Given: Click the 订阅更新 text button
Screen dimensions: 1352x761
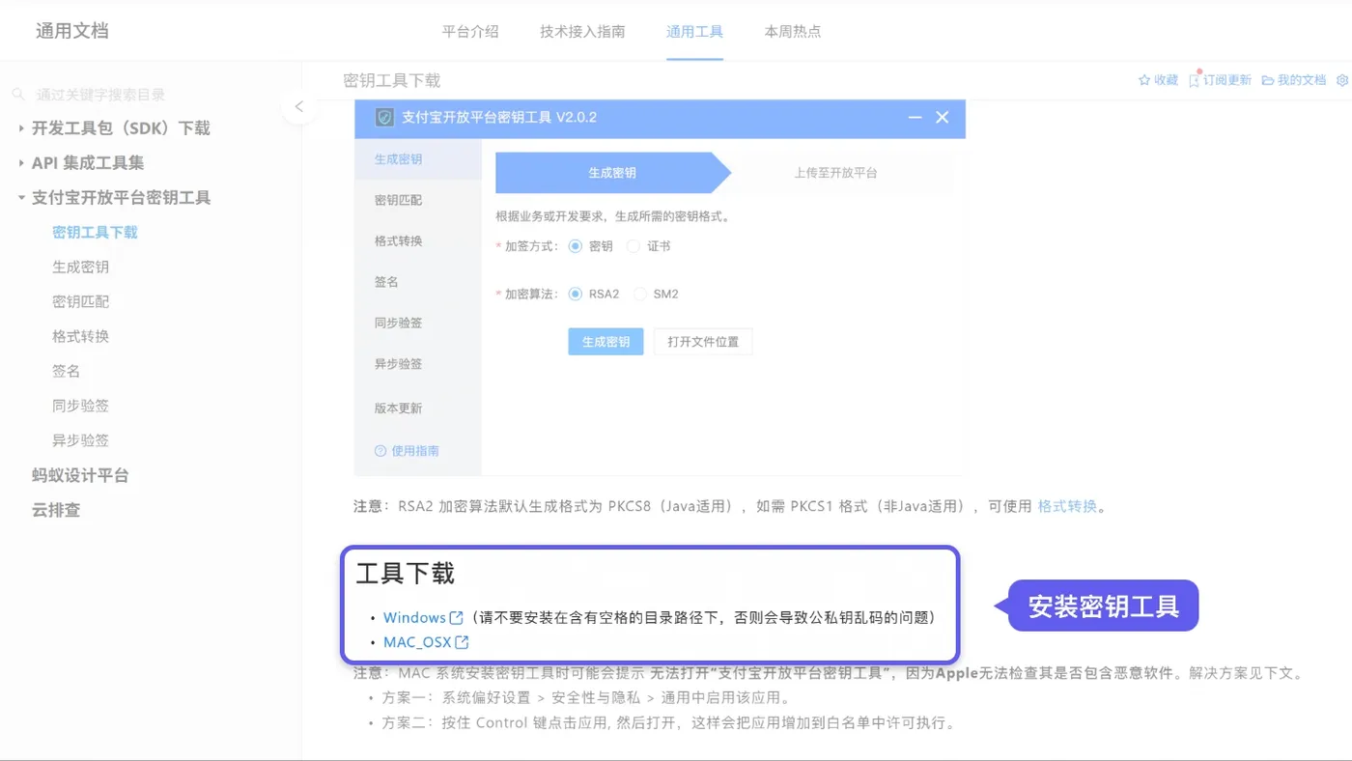Looking at the screenshot, I should [1227, 80].
